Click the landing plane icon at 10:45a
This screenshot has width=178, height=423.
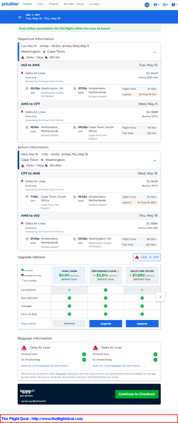point(75,196)
